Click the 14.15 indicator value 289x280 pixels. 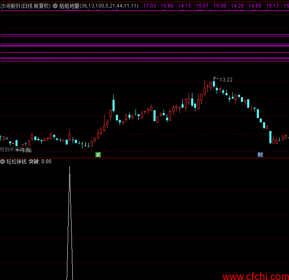click(x=185, y=6)
